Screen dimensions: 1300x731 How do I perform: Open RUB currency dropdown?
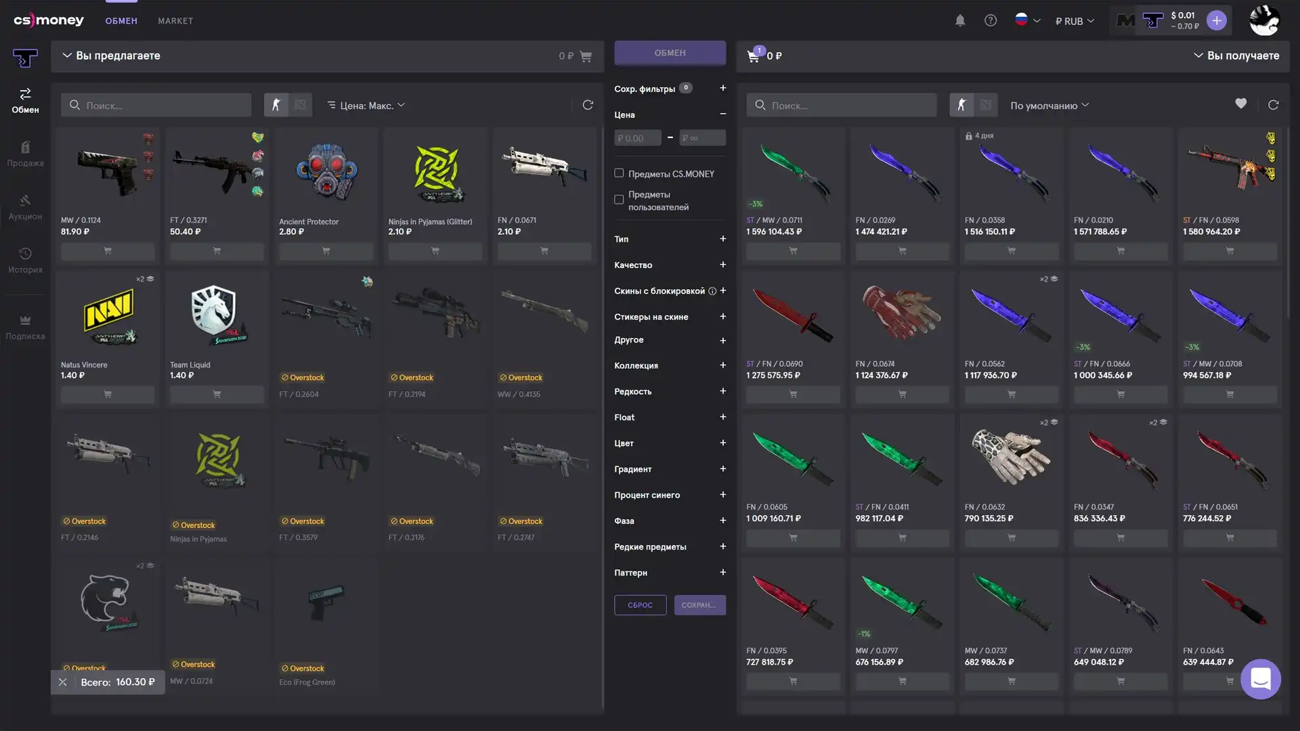[x=1075, y=21]
